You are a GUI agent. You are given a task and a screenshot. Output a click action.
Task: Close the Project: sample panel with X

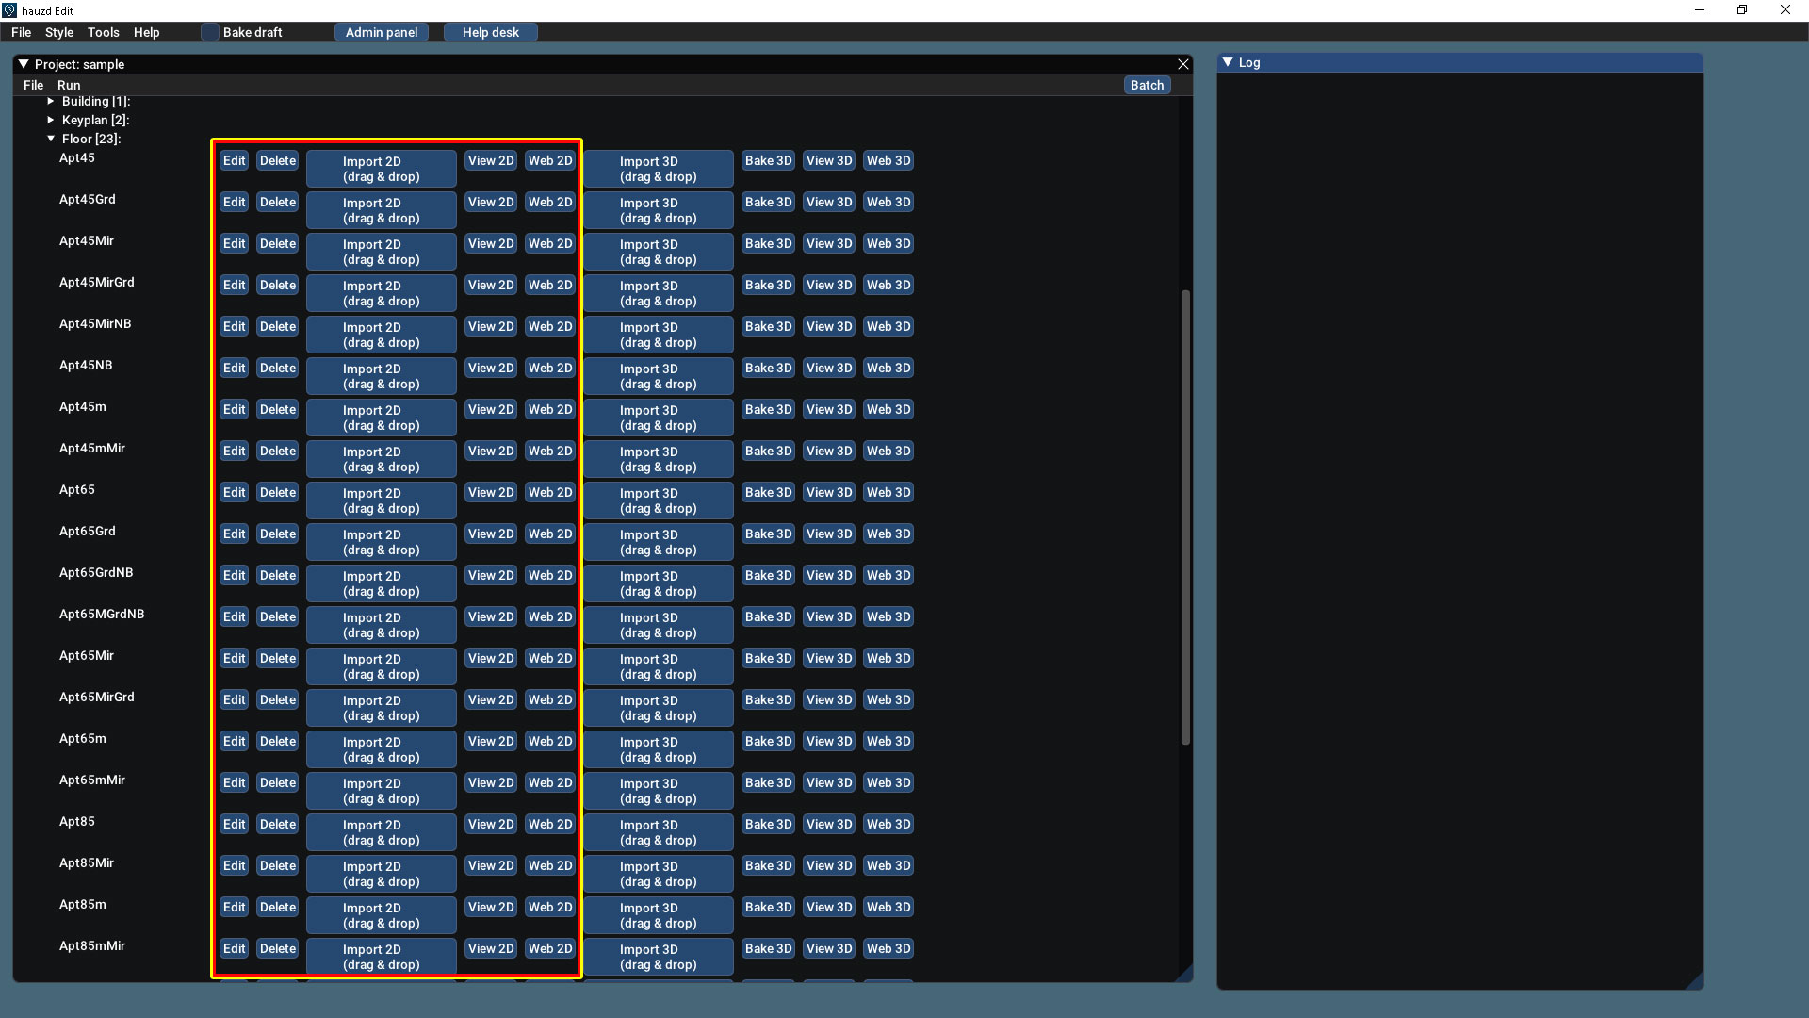click(x=1183, y=64)
